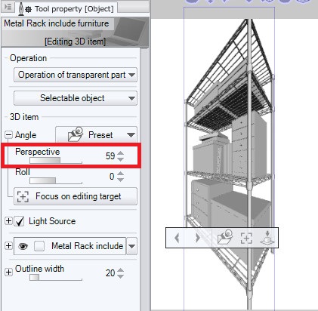Toggle the Light Source checkbox
Viewport: 318px width, 311px height.
19,221
